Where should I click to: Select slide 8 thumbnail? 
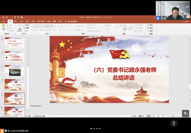(14, 84)
